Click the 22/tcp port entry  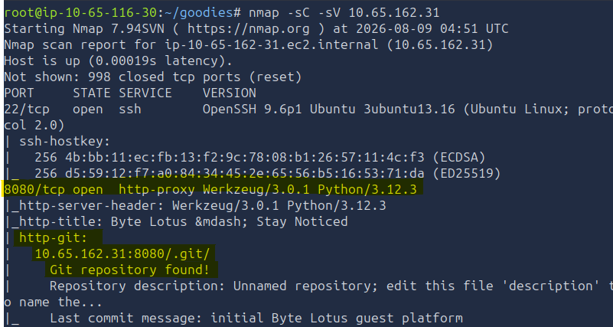tap(27, 110)
